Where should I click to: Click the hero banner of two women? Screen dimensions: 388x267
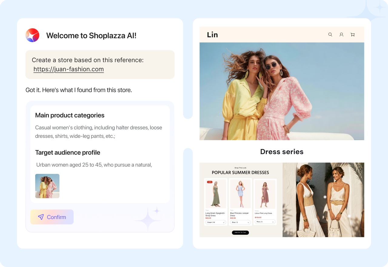(x=282, y=91)
